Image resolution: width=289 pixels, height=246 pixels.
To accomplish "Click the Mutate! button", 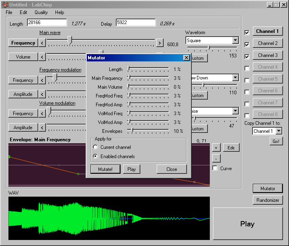I will 105,169.
